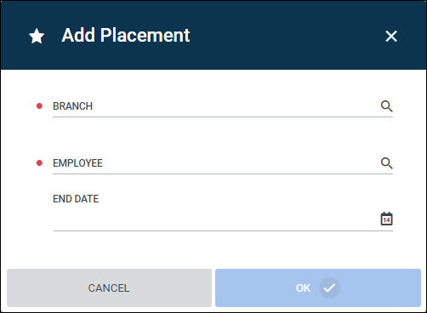Image resolution: width=427 pixels, height=313 pixels.
Task: Click the checkmark icon on OK
Action: pos(329,288)
